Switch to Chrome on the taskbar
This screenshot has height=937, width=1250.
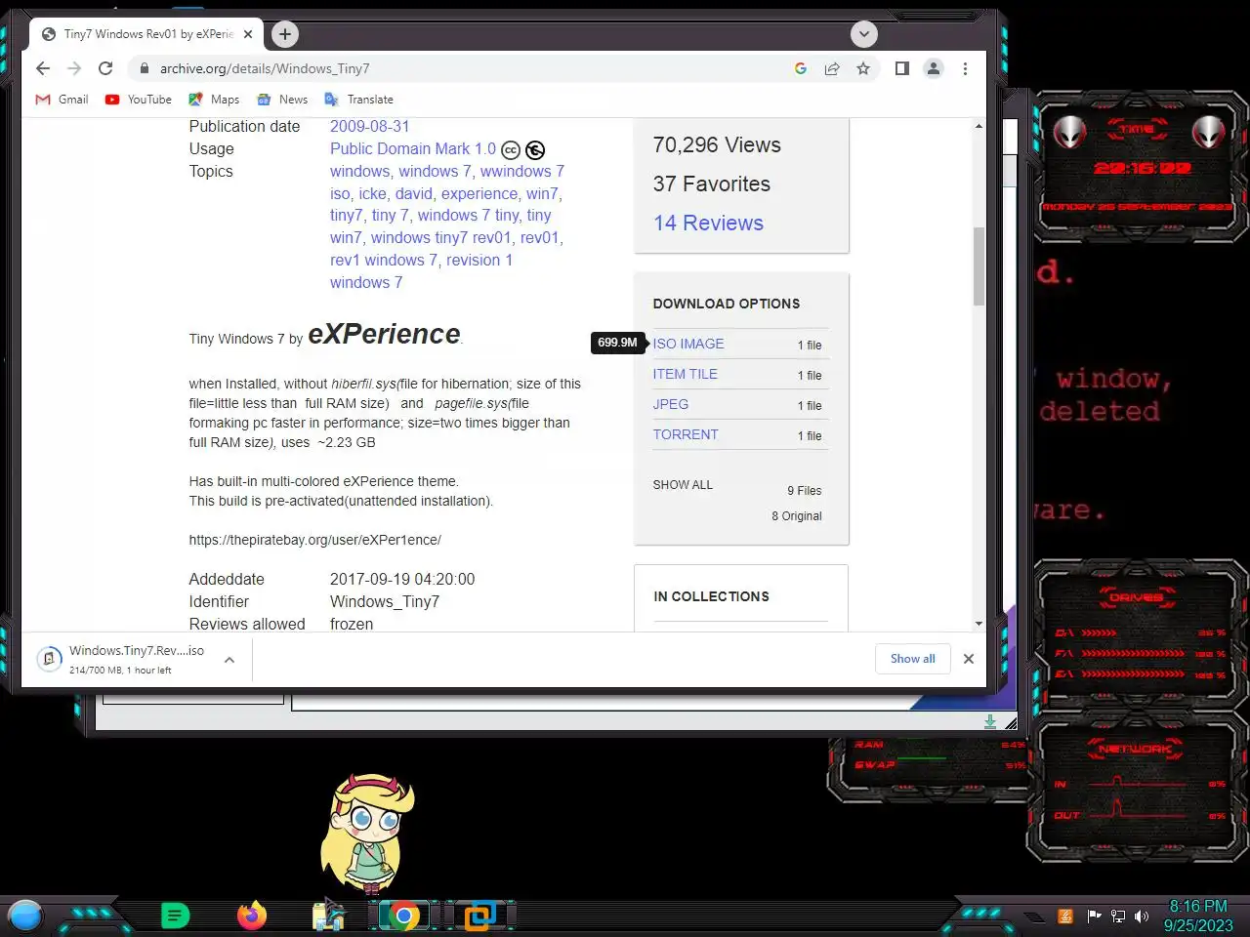403,916
